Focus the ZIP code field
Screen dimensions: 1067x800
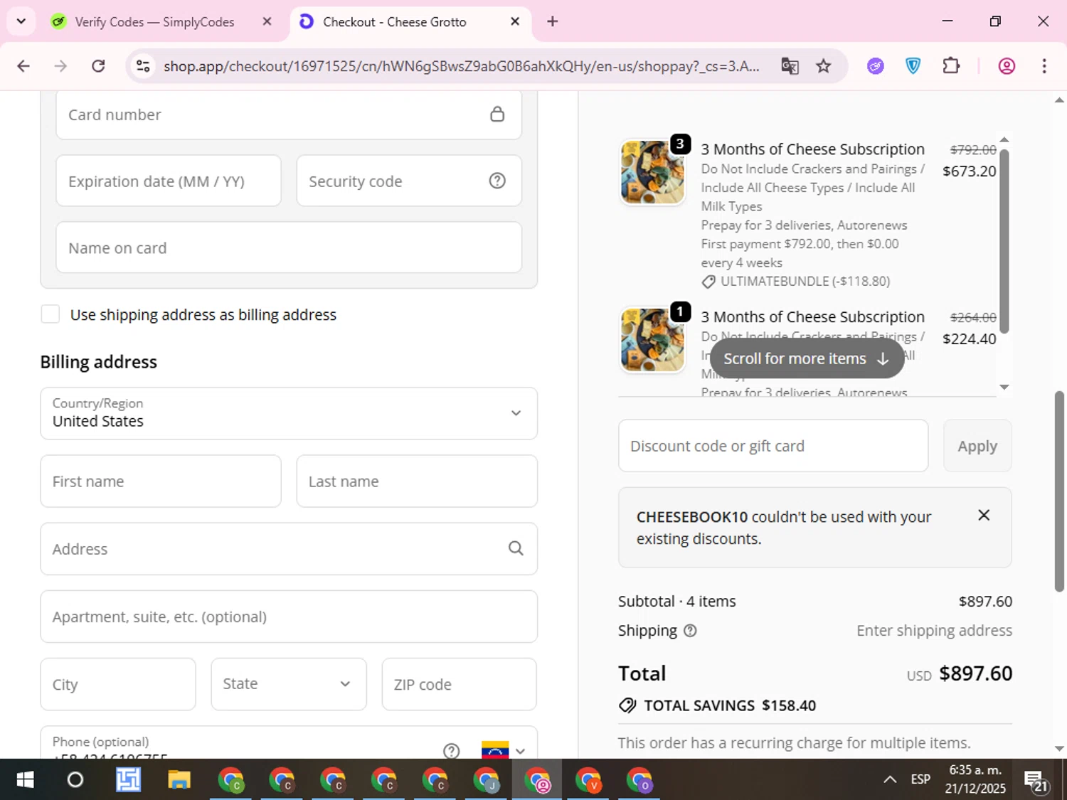coord(460,684)
